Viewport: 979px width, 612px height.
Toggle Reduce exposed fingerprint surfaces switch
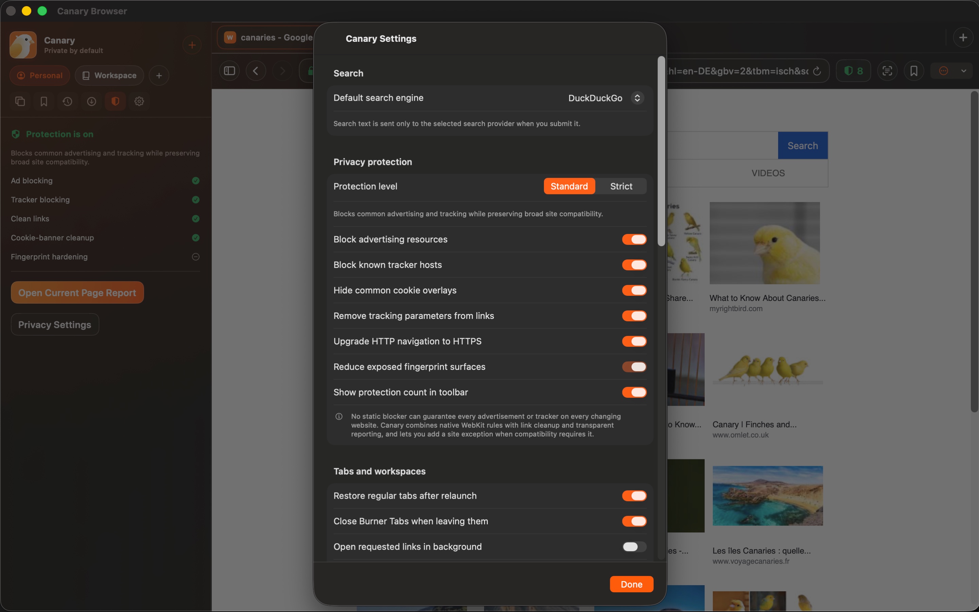tap(634, 367)
